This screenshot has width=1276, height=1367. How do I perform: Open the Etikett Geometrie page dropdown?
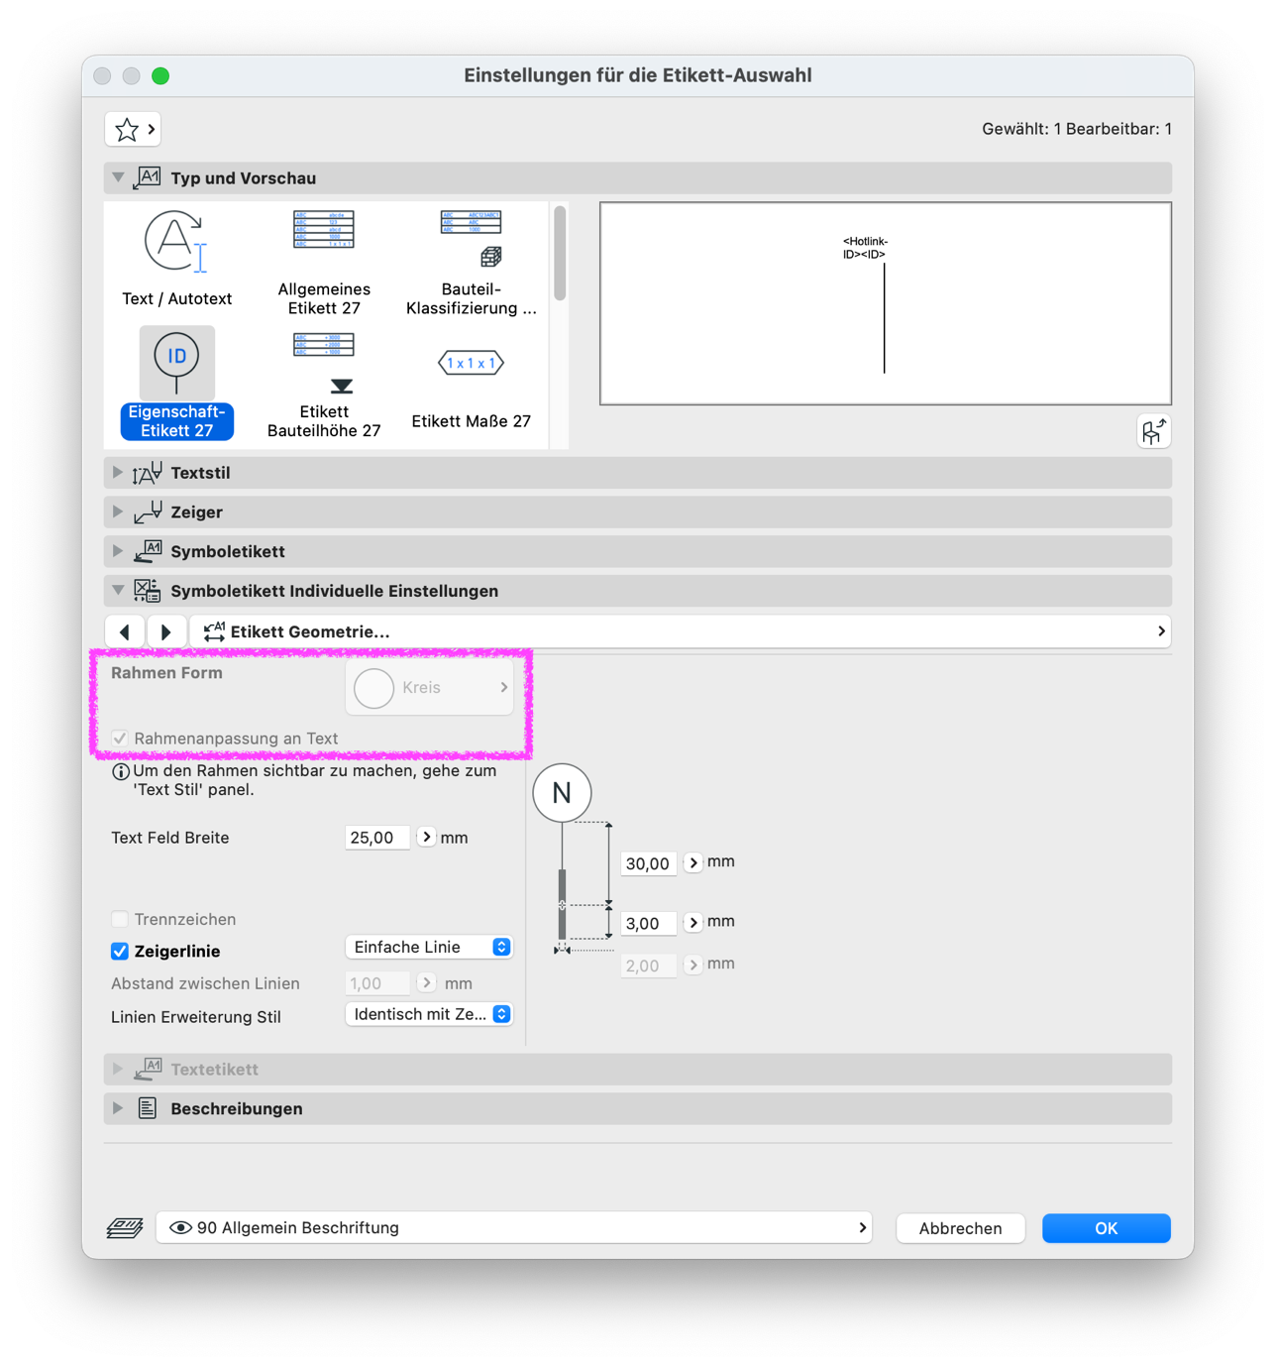pos(681,631)
